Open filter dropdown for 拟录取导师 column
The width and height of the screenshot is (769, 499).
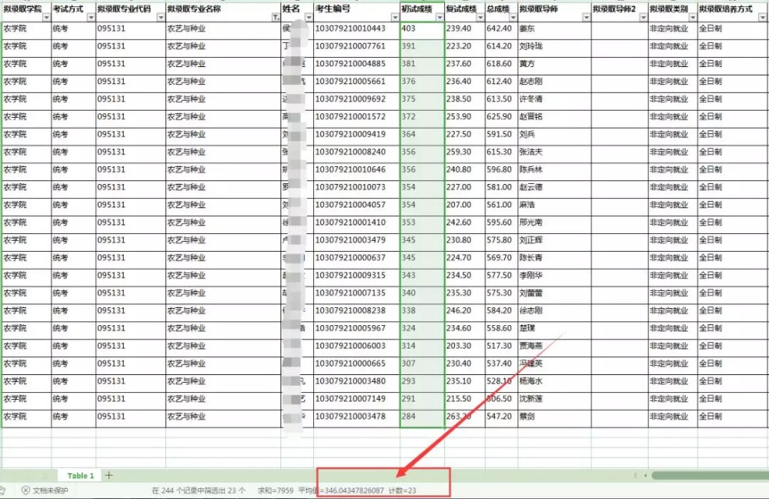pos(586,18)
